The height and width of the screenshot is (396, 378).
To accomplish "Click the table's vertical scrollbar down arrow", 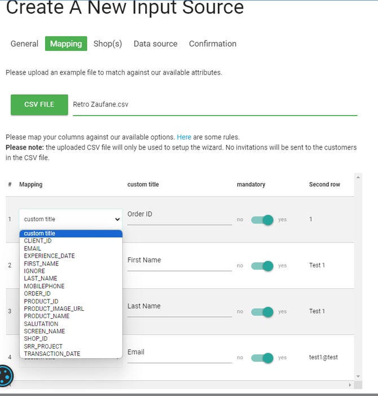I will [x=357, y=376].
